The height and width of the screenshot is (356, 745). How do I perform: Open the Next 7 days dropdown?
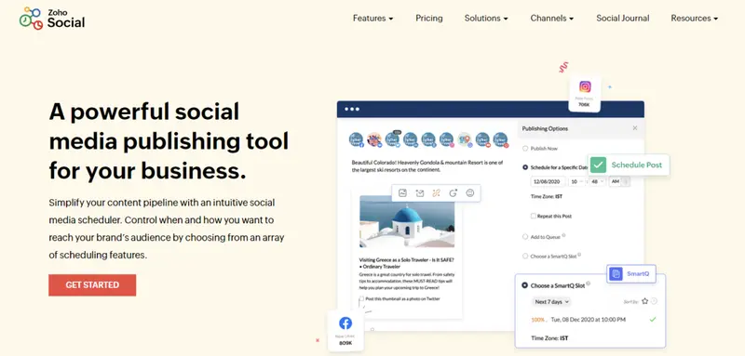click(x=551, y=301)
